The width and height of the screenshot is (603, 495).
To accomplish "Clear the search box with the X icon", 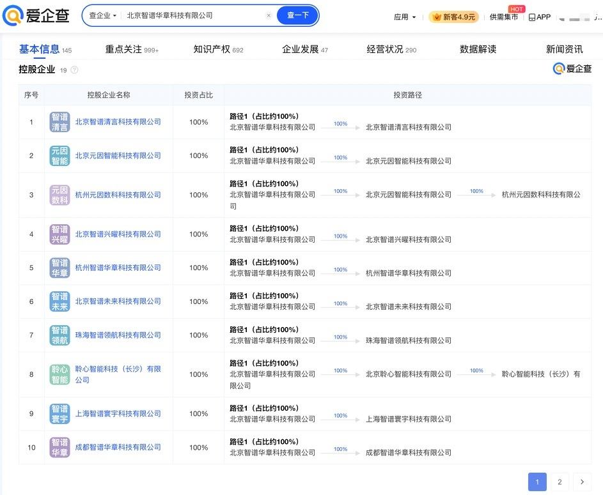I will 269,15.
